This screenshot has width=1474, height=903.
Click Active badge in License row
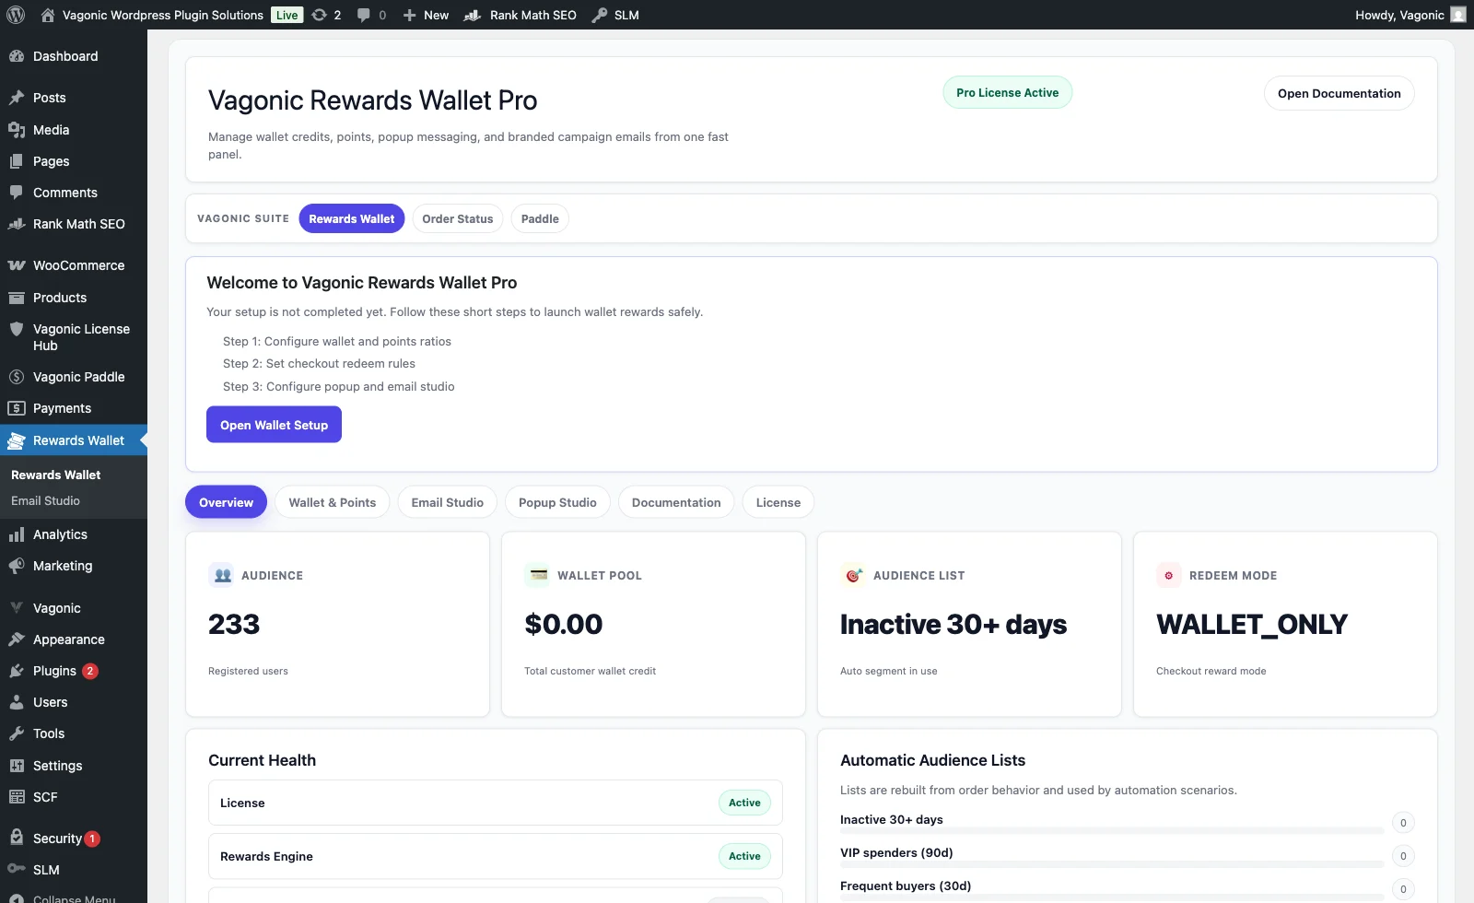coord(744,803)
